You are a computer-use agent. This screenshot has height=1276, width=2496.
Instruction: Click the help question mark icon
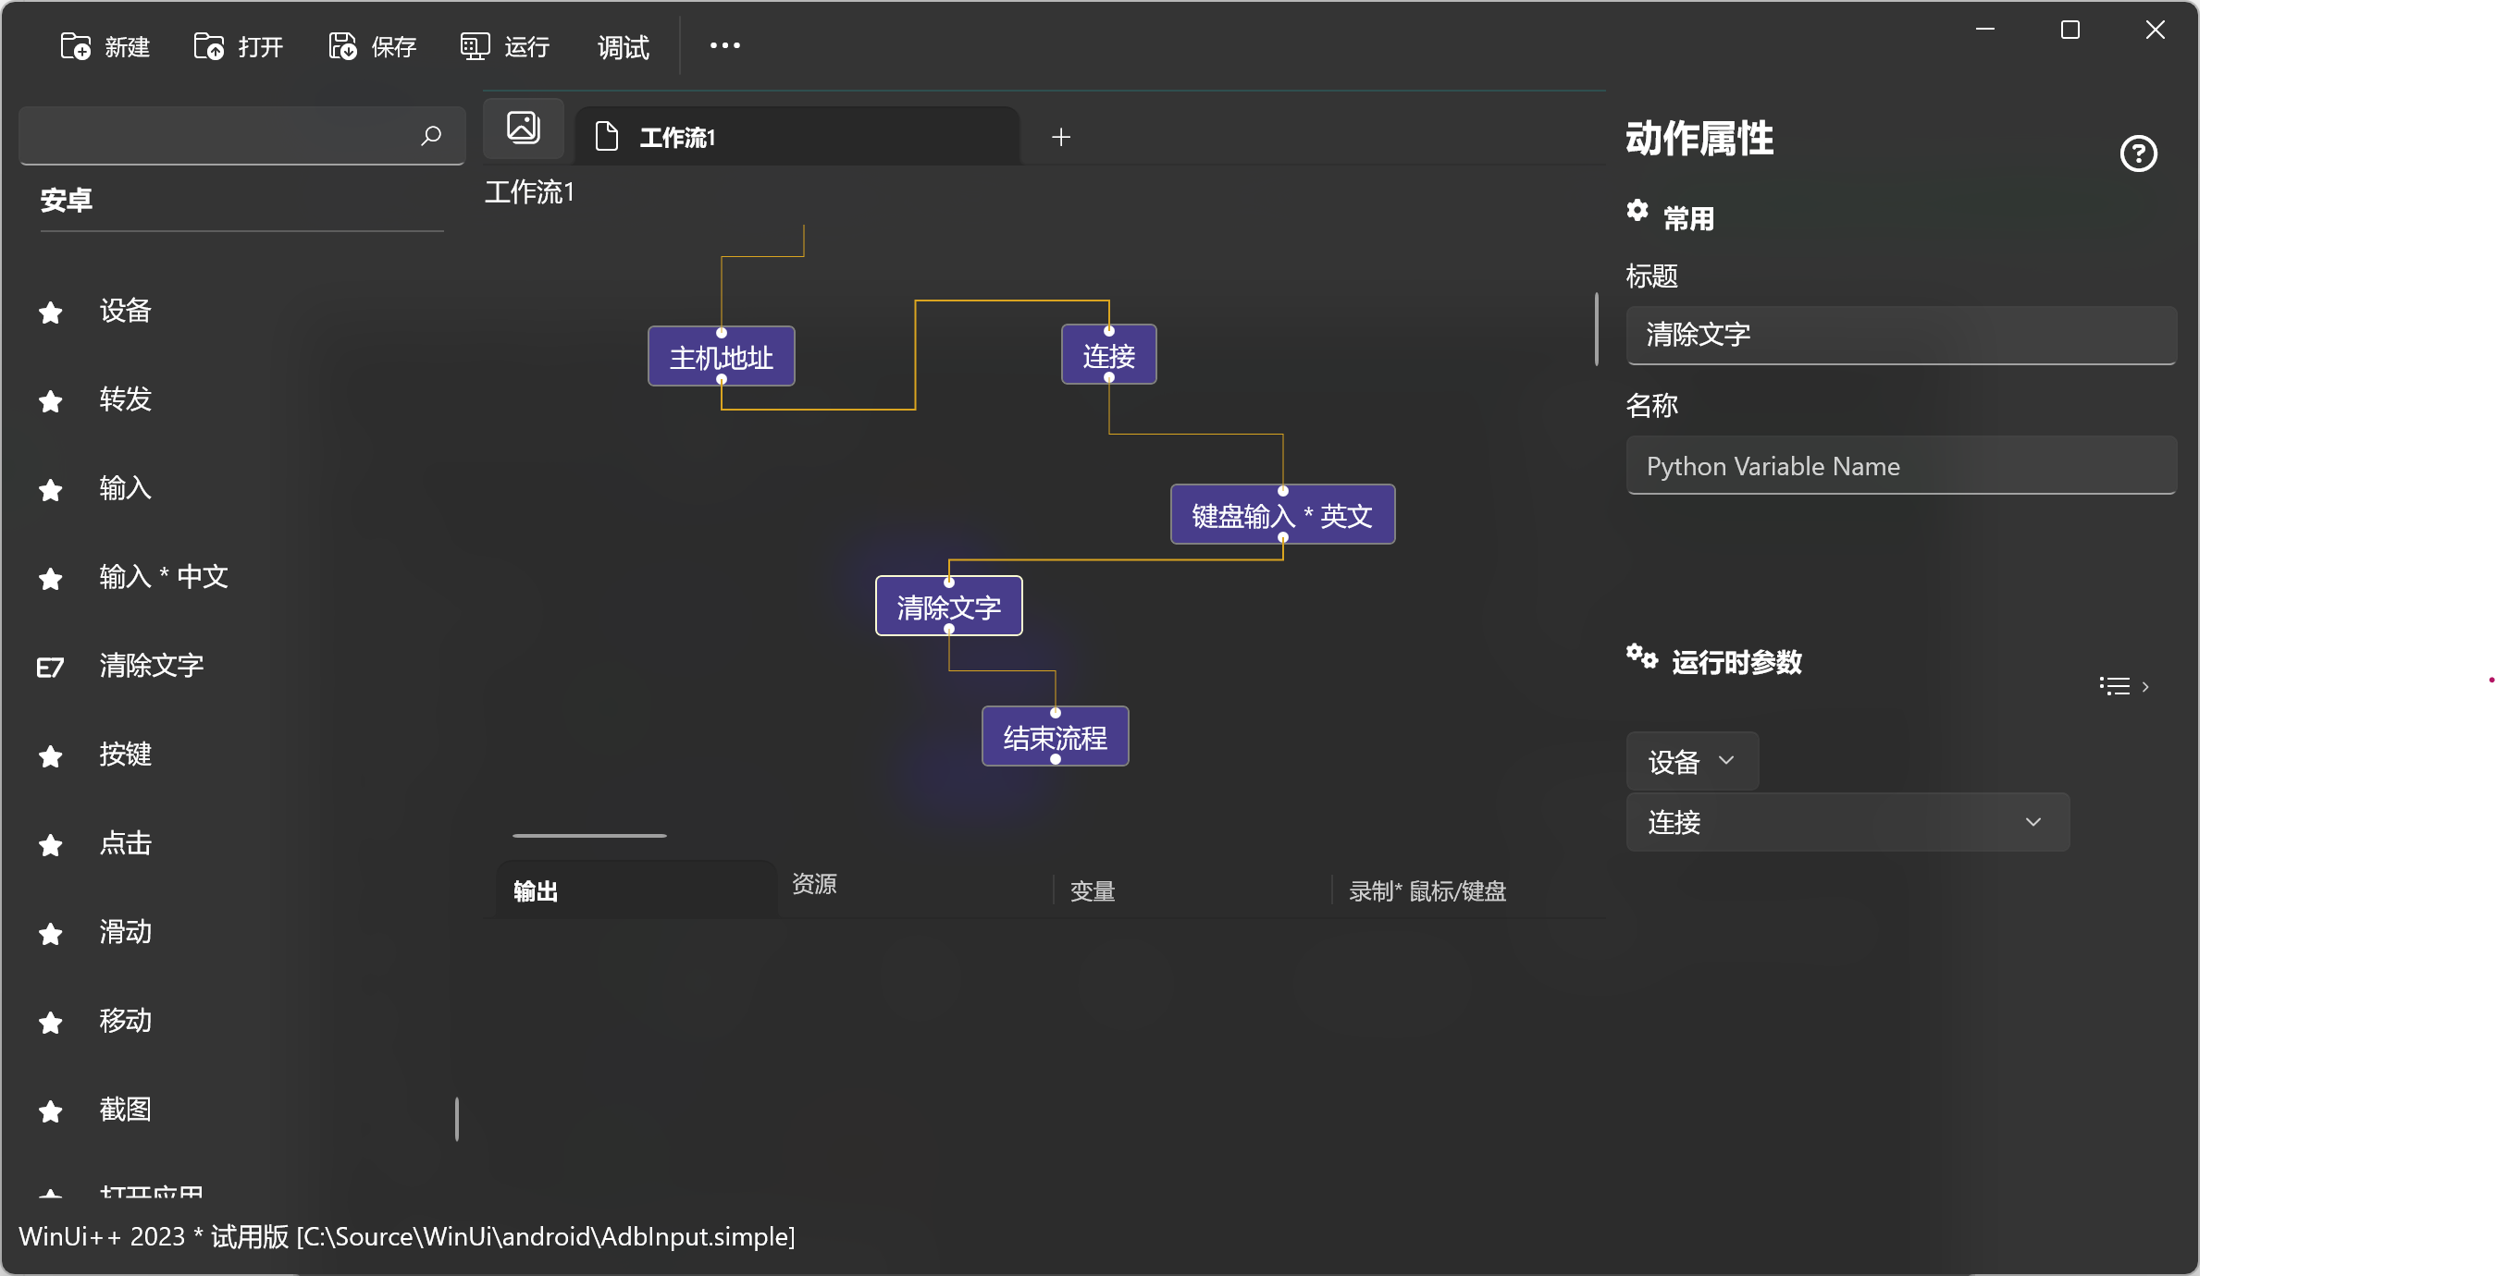click(x=2137, y=153)
